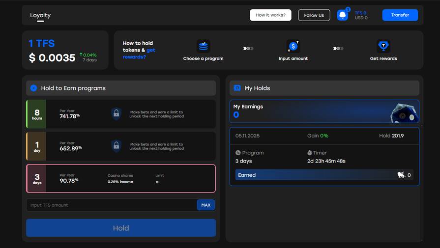The height and width of the screenshot is (248, 440).
Task: Click the My Holds header icon
Action: tap(237, 88)
